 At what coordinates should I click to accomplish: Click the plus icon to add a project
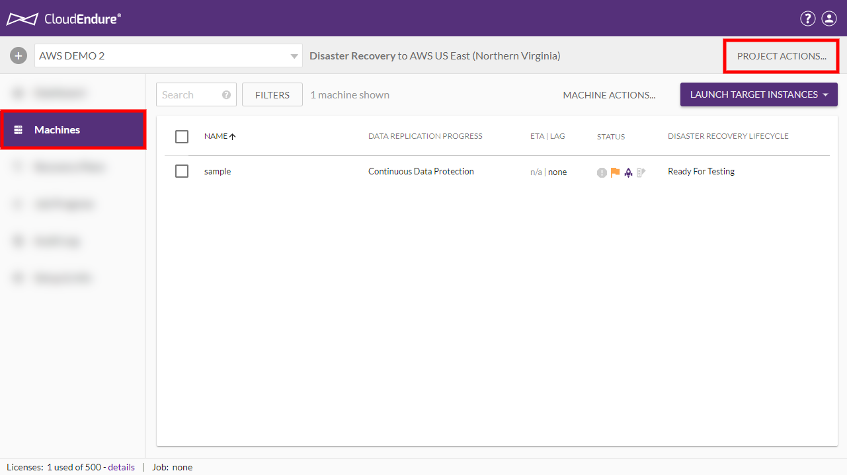tap(19, 56)
